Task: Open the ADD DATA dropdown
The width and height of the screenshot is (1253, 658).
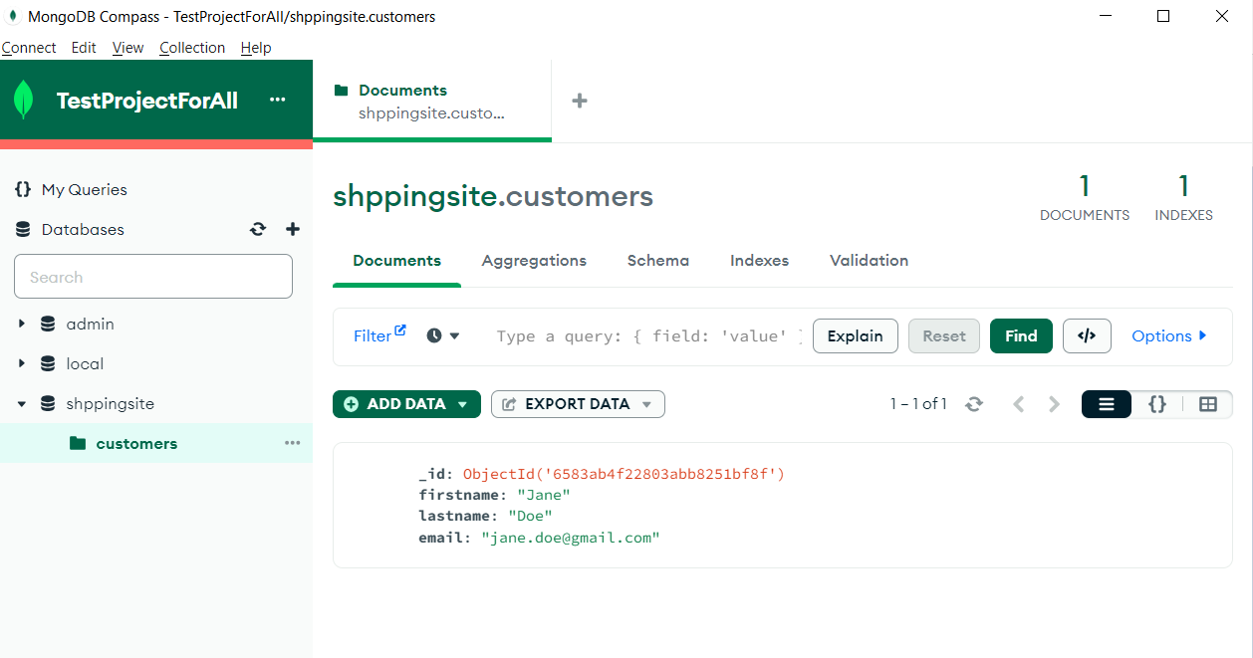Action: click(x=406, y=404)
